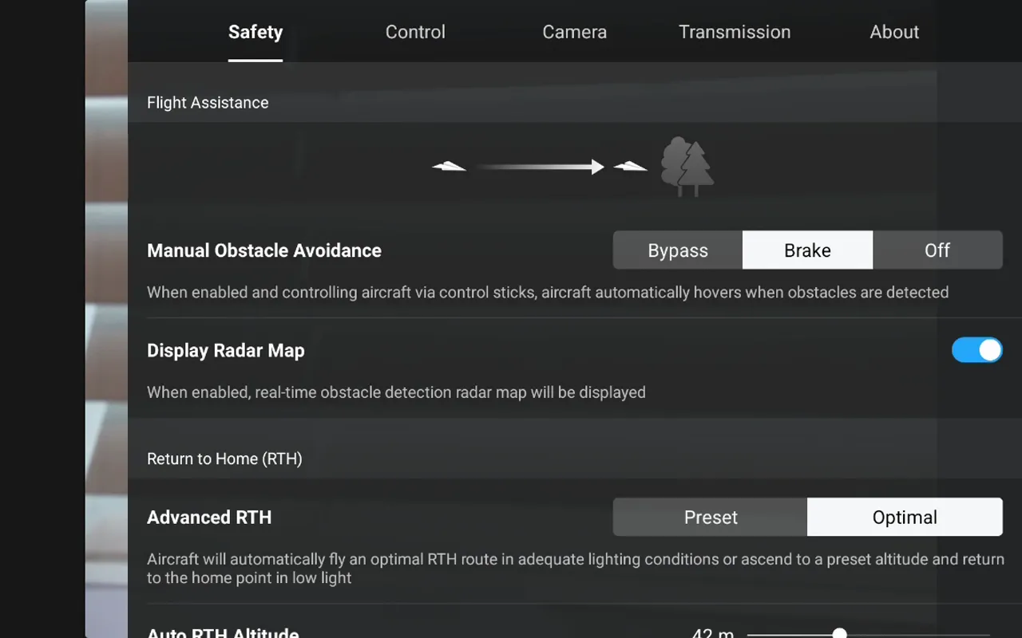Click the radar map description text
1022x638 pixels.
(396, 392)
